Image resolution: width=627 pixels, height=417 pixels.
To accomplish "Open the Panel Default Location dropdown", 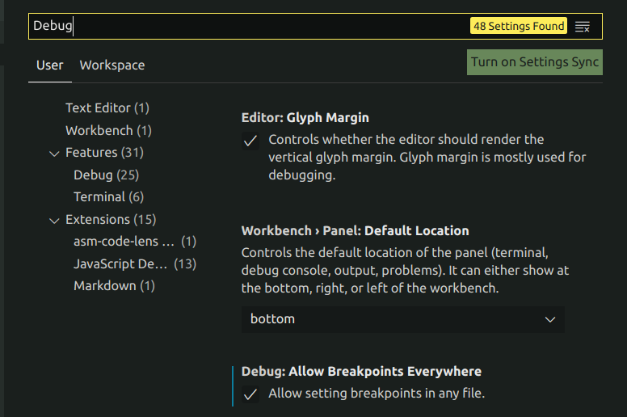I will click(402, 319).
